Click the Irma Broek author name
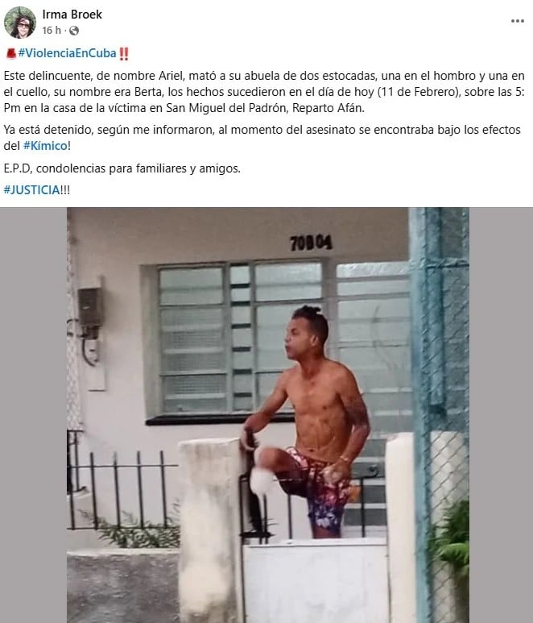The image size is (533, 623). pos(72,15)
